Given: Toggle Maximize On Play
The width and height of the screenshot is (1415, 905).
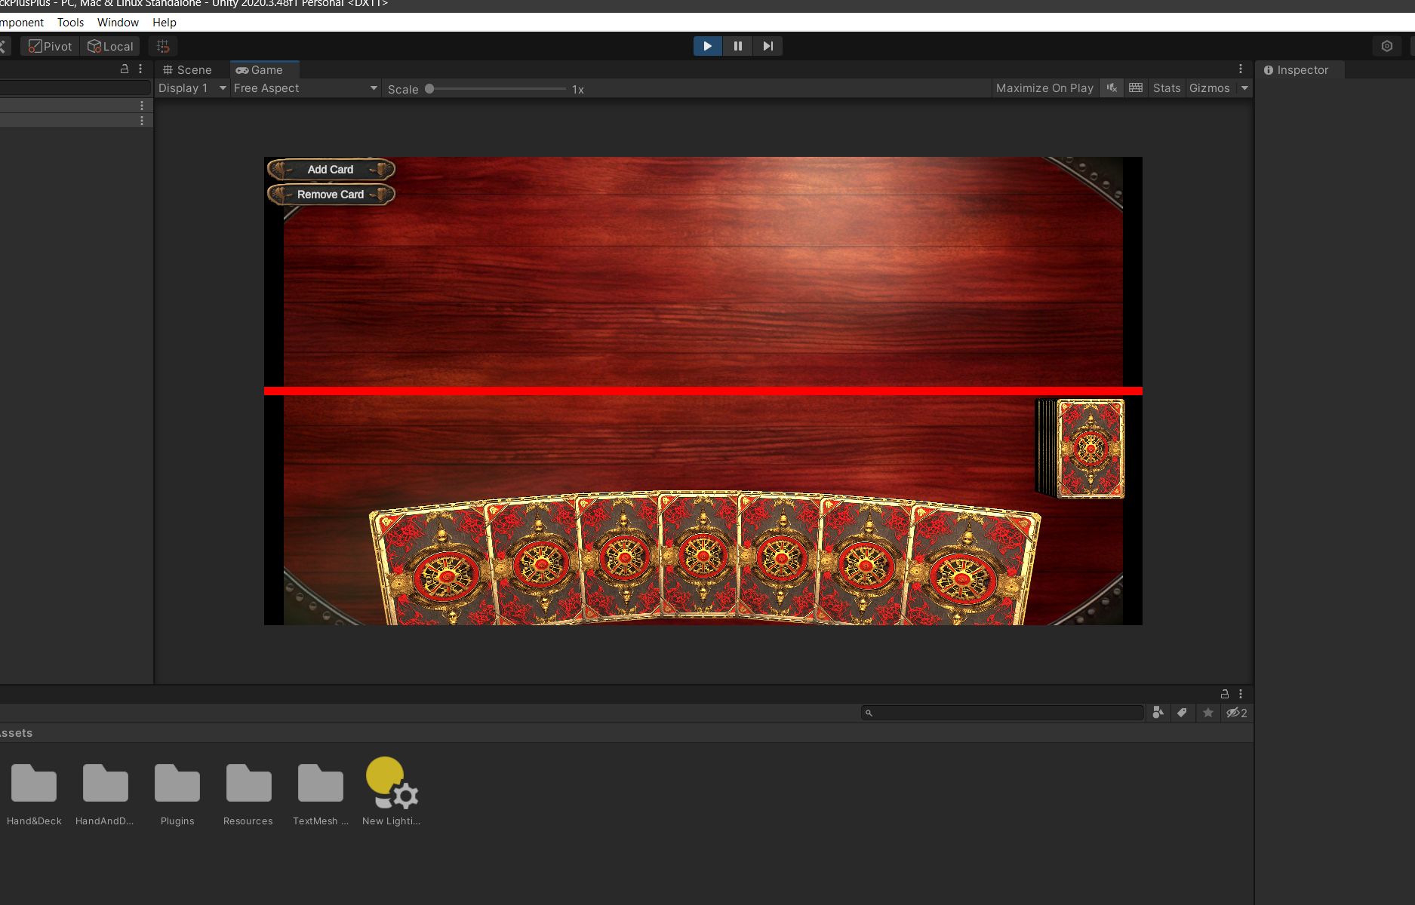Looking at the screenshot, I should click(1044, 88).
